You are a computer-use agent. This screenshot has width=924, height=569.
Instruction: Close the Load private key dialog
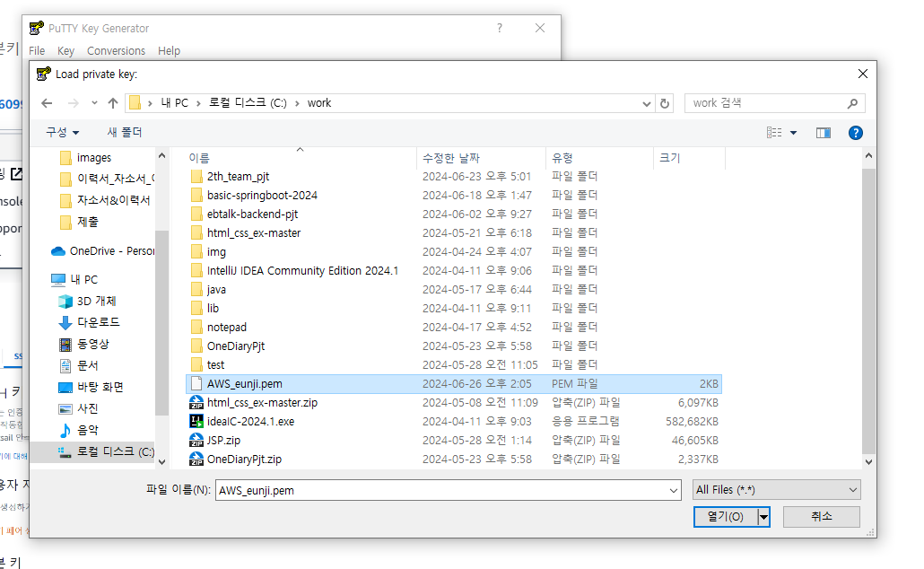coord(863,74)
